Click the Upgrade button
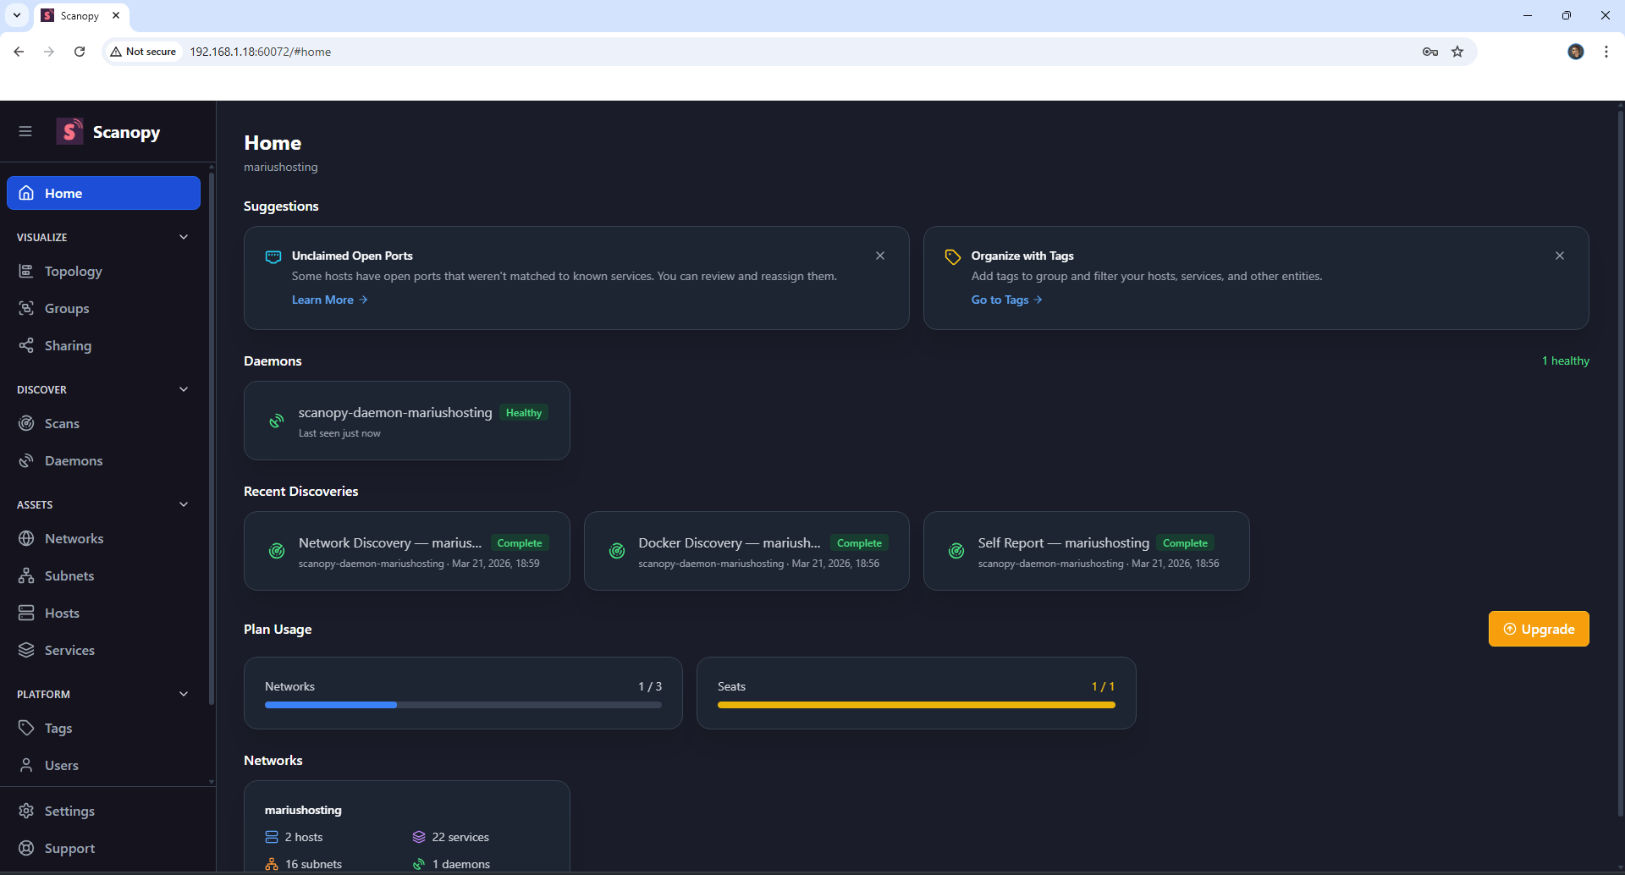1625x875 pixels. coord(1539,629)
